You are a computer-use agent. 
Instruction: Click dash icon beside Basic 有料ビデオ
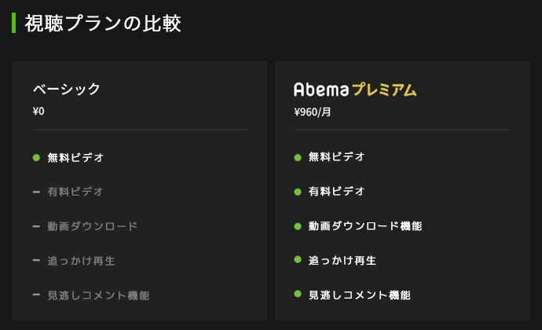tap(36, 192)
